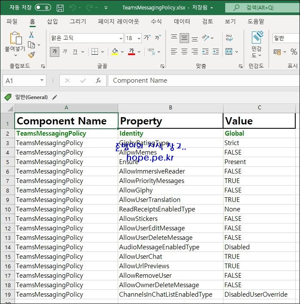Expand the Font Color palette arrow
This screenshot has width=300, height=304.
(139, 52)
